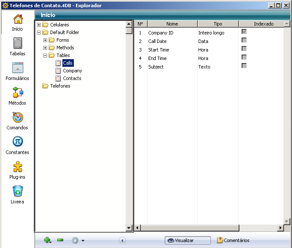Click the Visualizar button

coord(188,240)
